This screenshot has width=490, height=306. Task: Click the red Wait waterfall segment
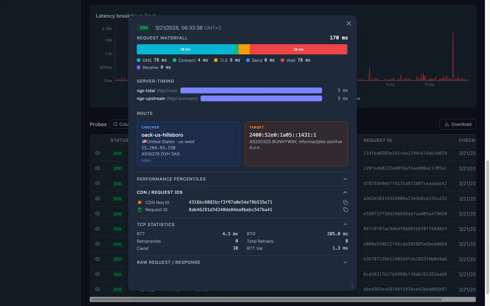tap(298, 49)
